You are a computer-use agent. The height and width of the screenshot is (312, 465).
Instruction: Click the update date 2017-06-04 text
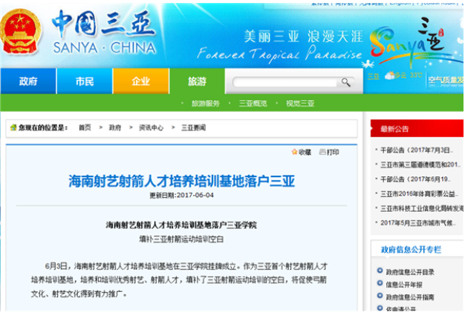(x=181, y=195)
